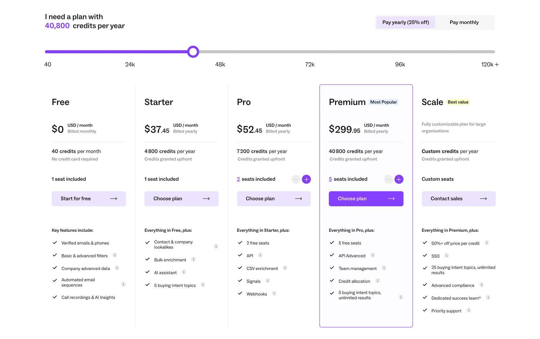The height and width of the screenshot is (339, 540).
Task: Open info icon for CSV enrichment
Action: click(x=285, y=268)
